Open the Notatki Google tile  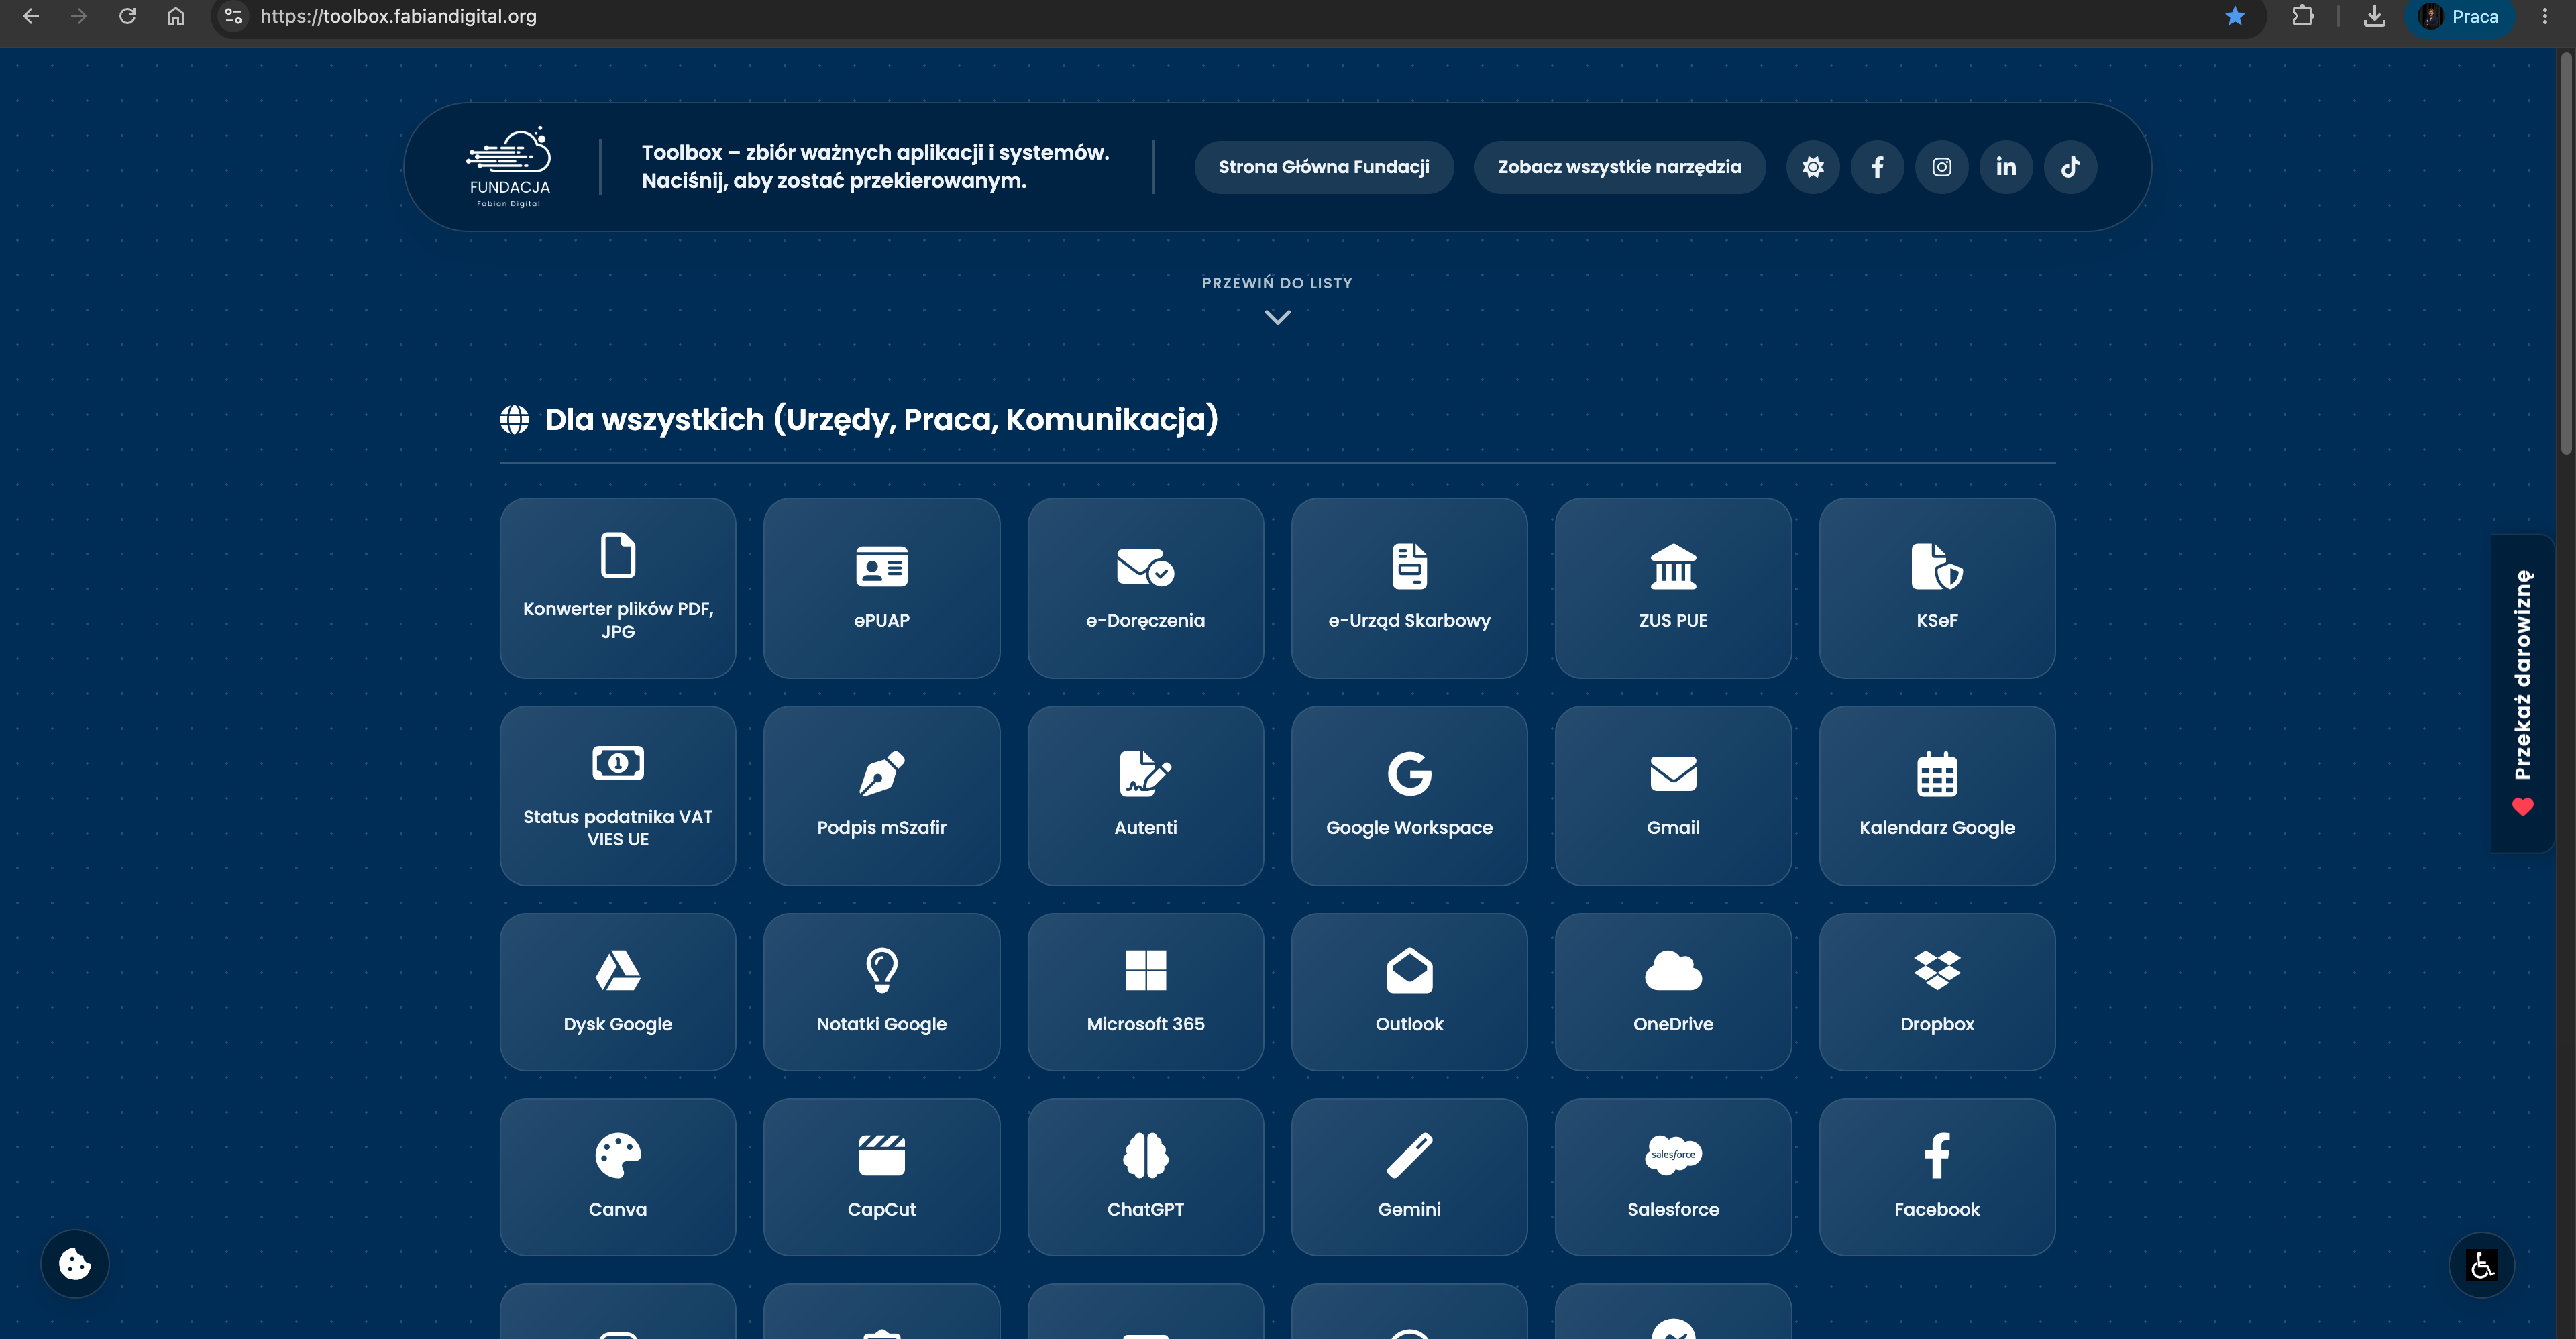coord(881,992)
